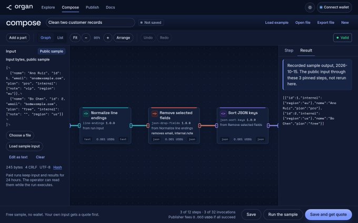Click 'from run input' text in first node
The image size is (358, 223).
[93, 129]
